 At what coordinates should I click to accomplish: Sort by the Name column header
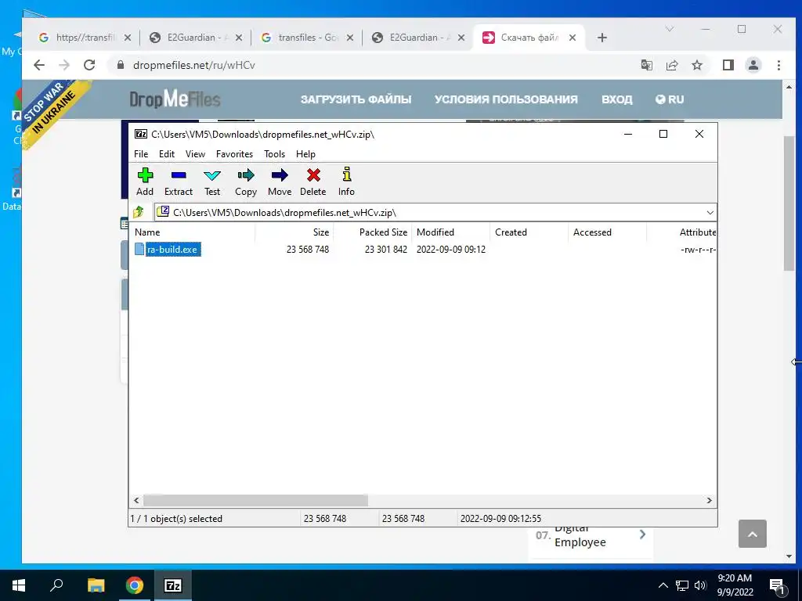[x=193, y=232]
